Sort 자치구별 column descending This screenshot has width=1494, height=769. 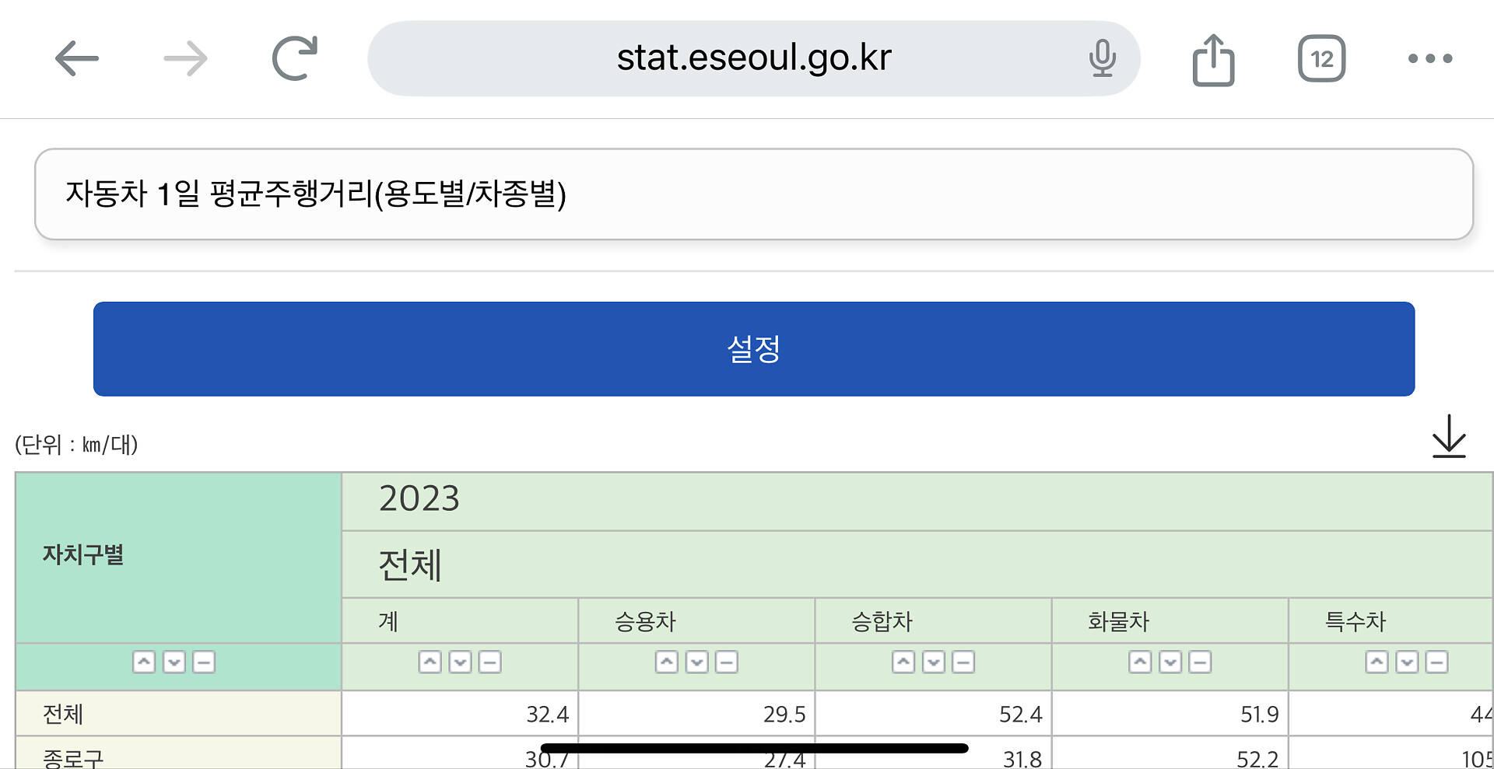coord(174,662)
